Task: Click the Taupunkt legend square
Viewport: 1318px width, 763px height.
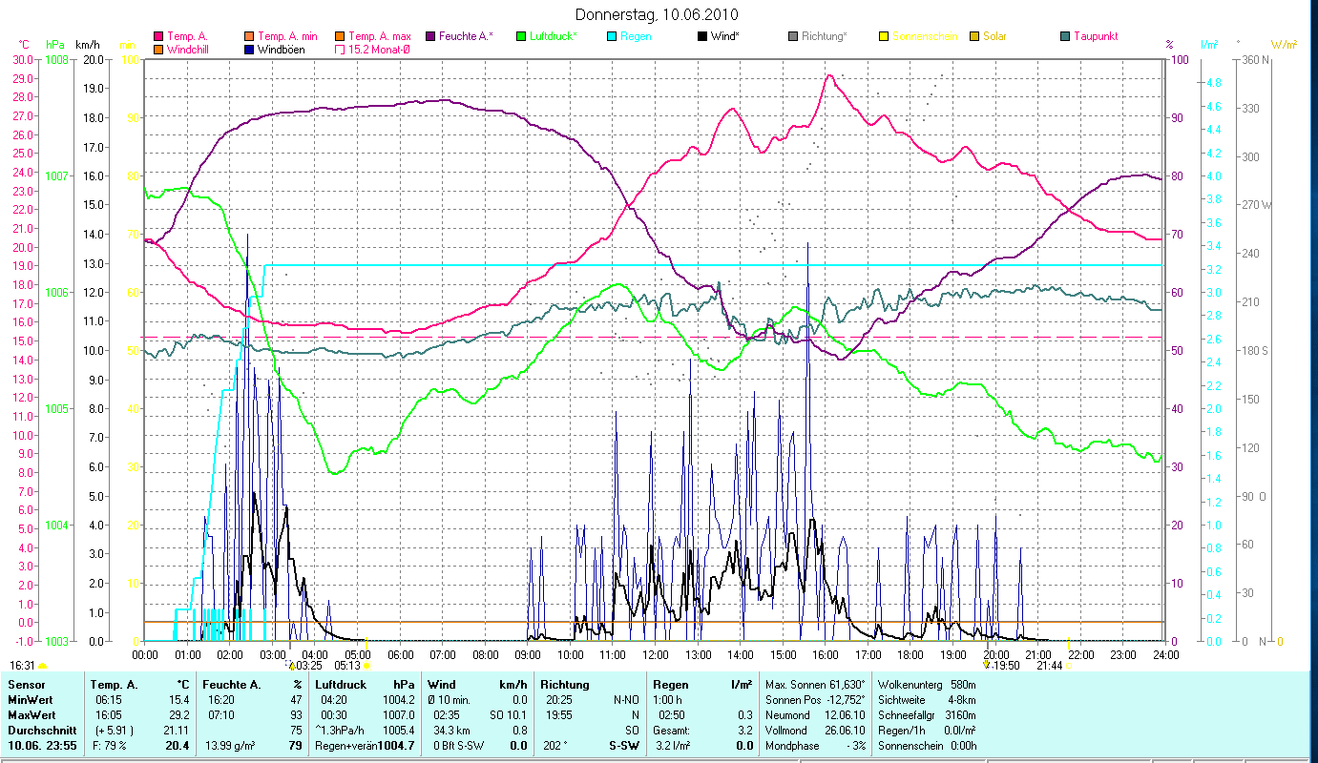Action: coord(1065,36)
